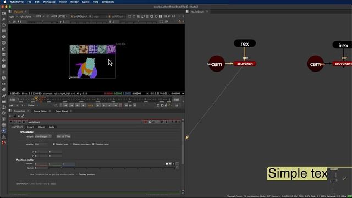Open the Node tab in aeUVChart properties

pyautogui.click(x=51, y=127)
